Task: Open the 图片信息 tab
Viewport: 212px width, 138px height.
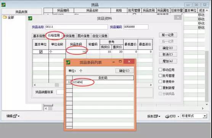Action: point(84,36)
